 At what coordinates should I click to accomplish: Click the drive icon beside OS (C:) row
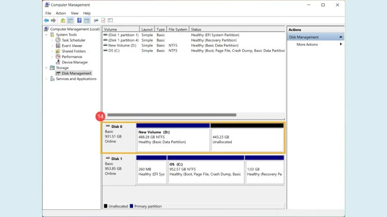[x=105, y=51]
